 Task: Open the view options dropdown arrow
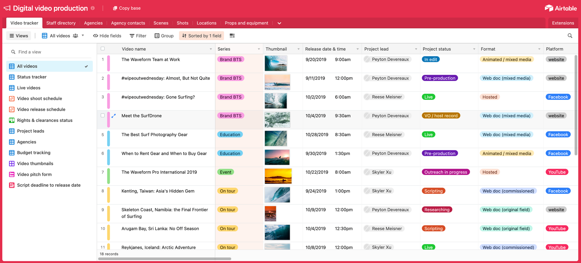click(x=83, y=35)
